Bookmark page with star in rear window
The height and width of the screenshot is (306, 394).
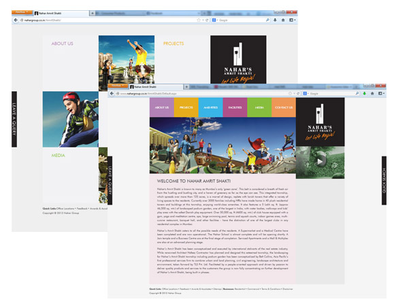(199, 20)
